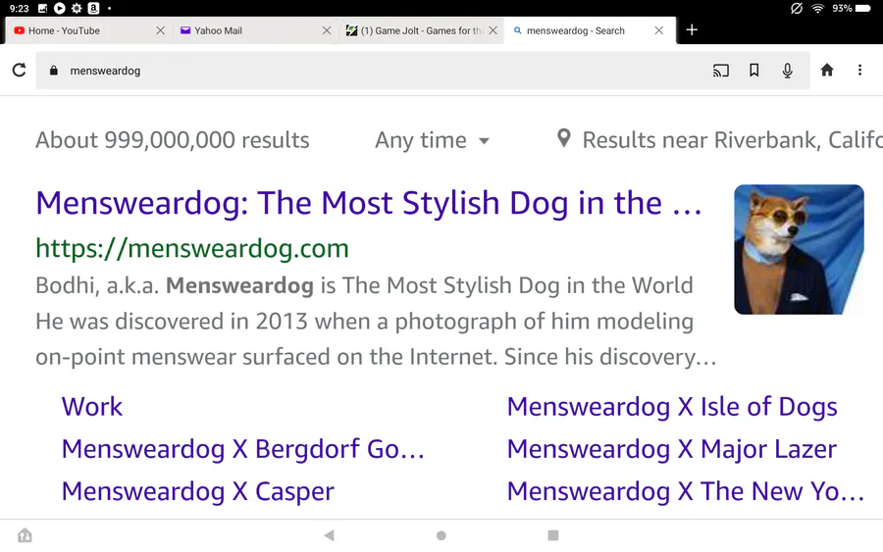This screenshot has height=552, width=883.
Task: Tap the crossed-circle do-not-disturb status icon
Action: 797,9
